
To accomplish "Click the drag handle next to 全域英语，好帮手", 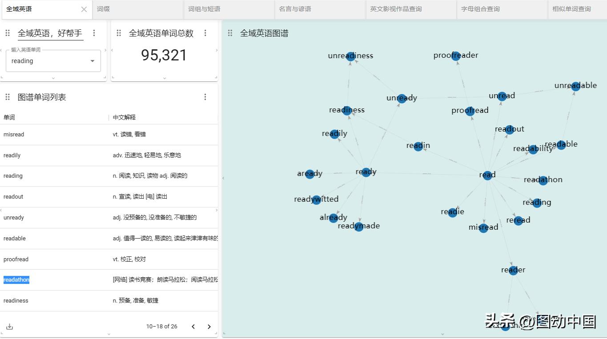I will [x=7, y=33].
